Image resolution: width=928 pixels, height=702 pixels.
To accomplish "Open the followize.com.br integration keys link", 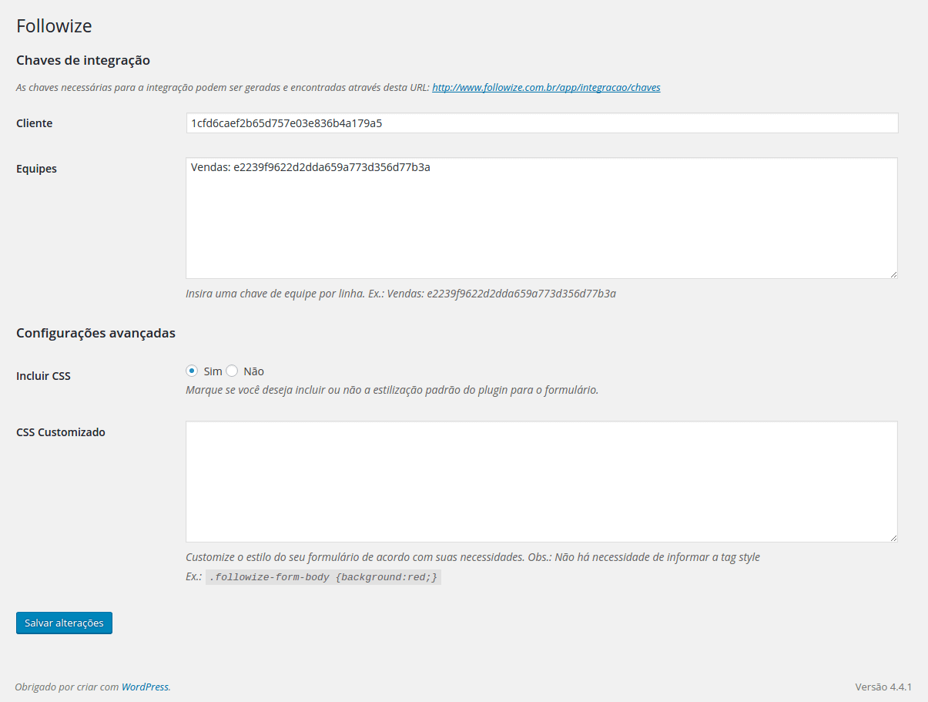I will 546,88.
